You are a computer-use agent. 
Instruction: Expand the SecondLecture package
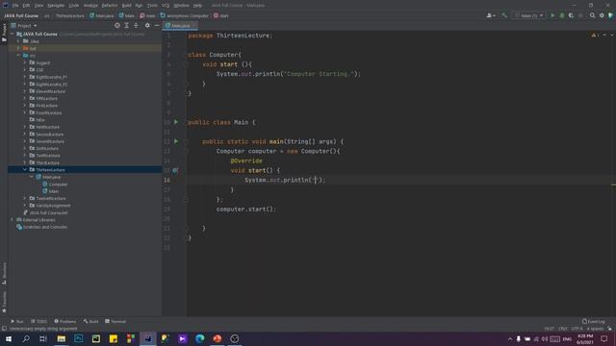[x=25, y=135]
